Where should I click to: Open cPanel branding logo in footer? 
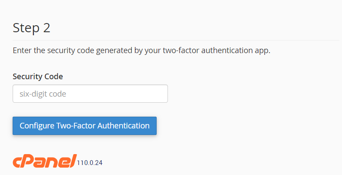click(x=44, y=161)
